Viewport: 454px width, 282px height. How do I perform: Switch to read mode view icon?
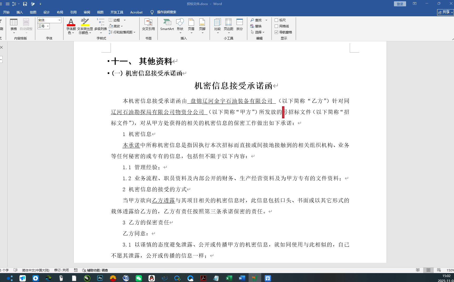pos(418,270)
